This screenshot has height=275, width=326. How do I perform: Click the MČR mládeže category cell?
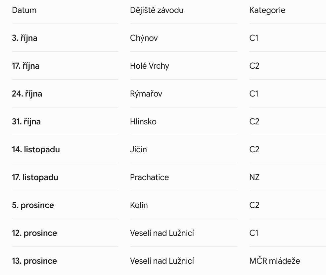click(x=275, y=261)
